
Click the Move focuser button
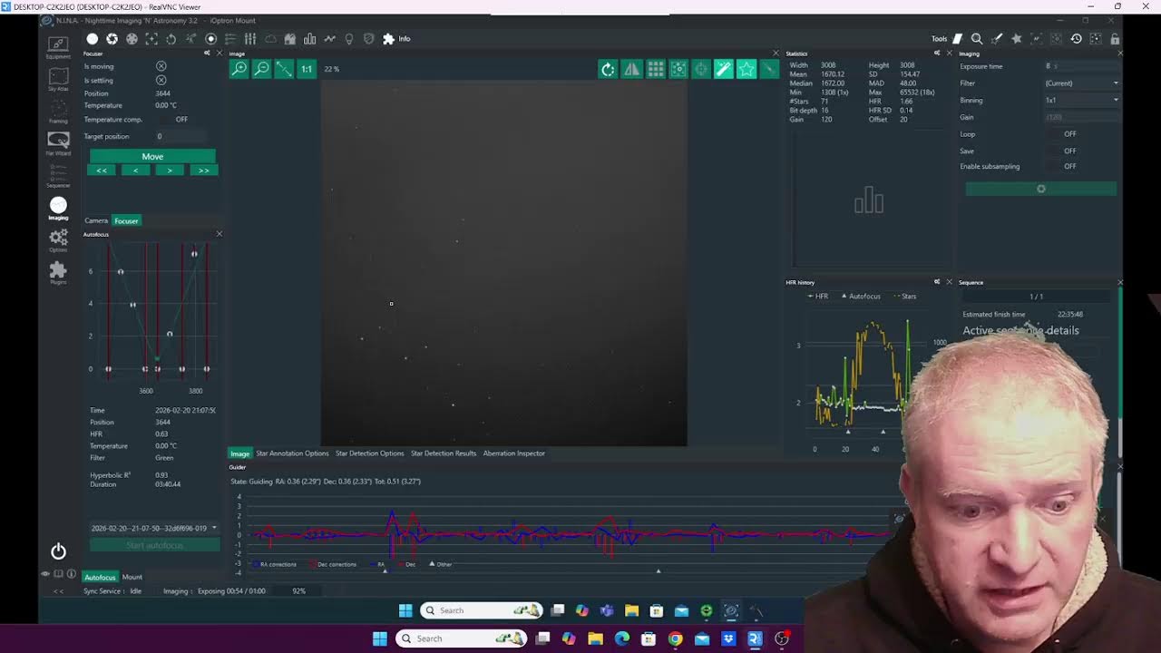152,156
